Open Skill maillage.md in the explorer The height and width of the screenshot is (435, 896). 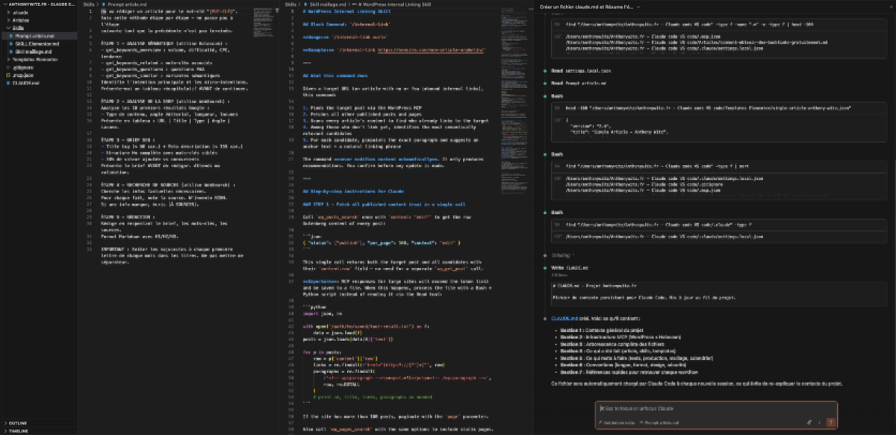pos(35,51)
